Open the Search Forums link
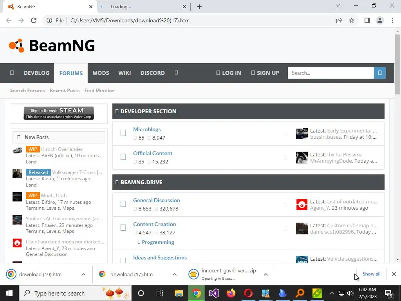The width and height of the screenshot is (401, 301). pos(27,91)
